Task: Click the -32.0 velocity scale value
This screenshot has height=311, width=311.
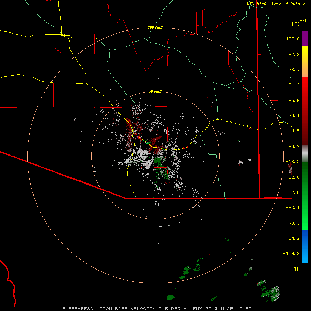Action: coord(293,177)
